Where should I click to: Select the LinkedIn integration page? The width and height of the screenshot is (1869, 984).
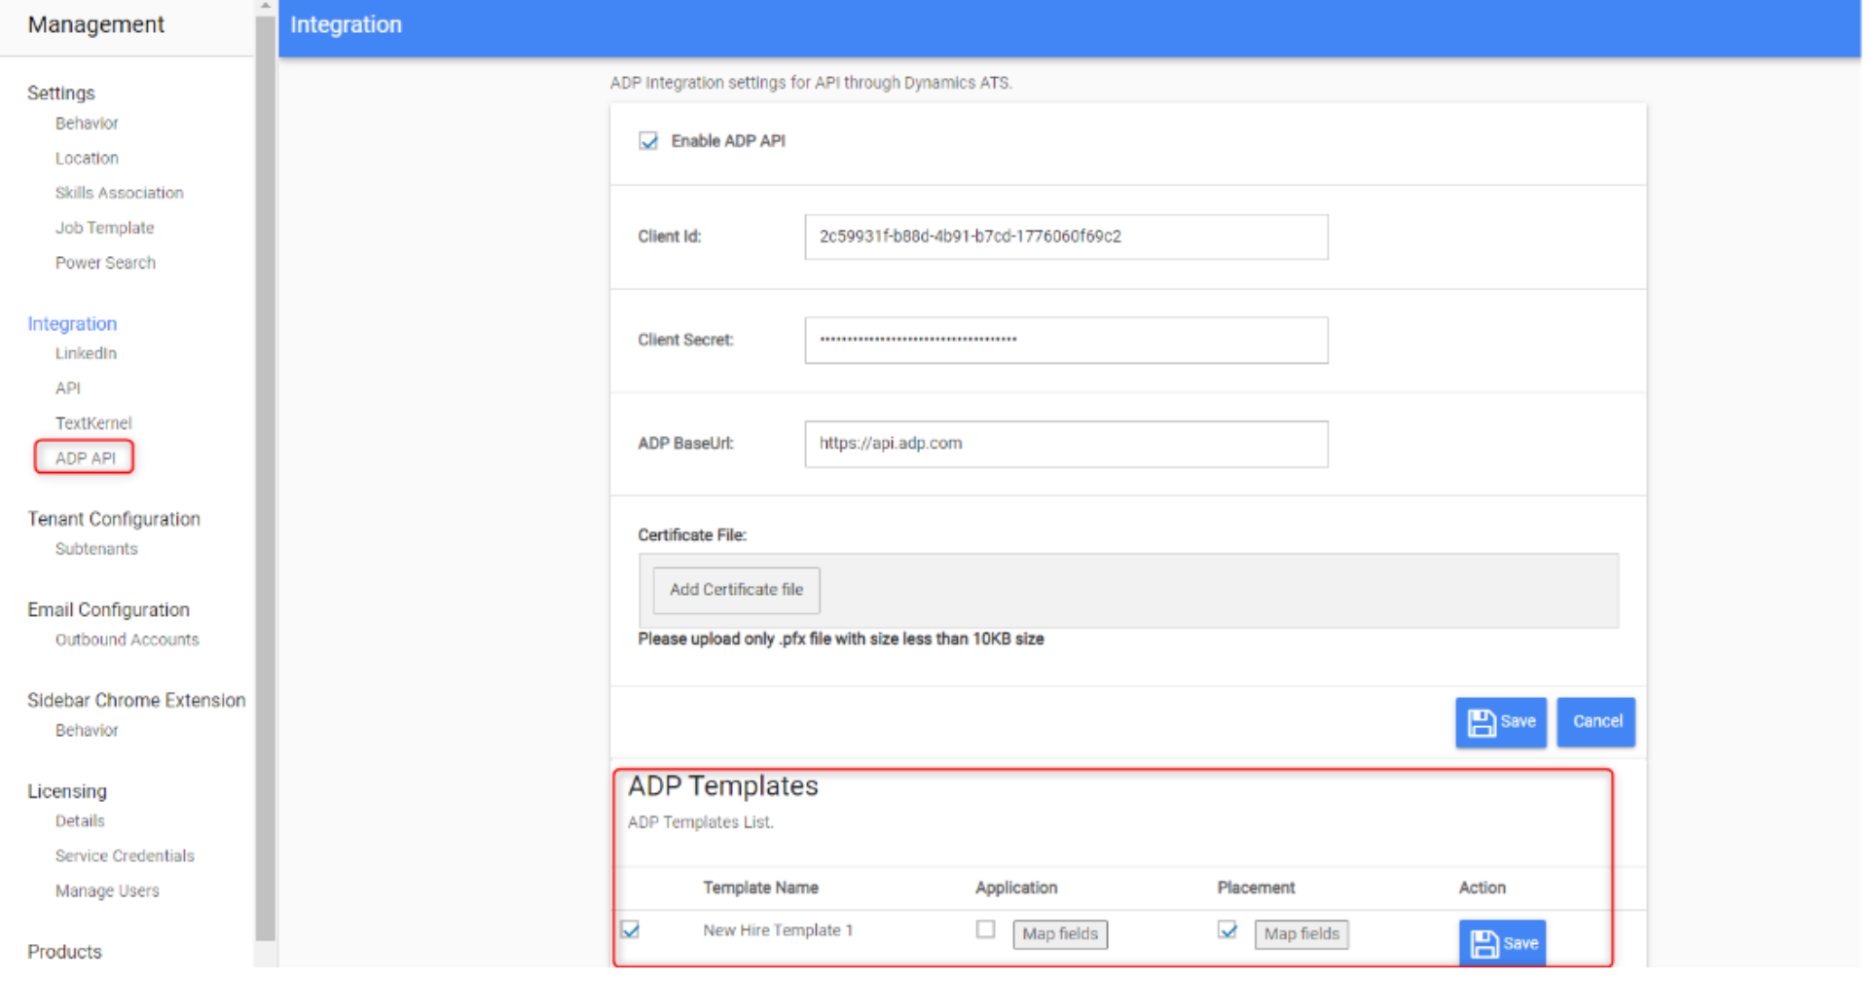[86, 353]
